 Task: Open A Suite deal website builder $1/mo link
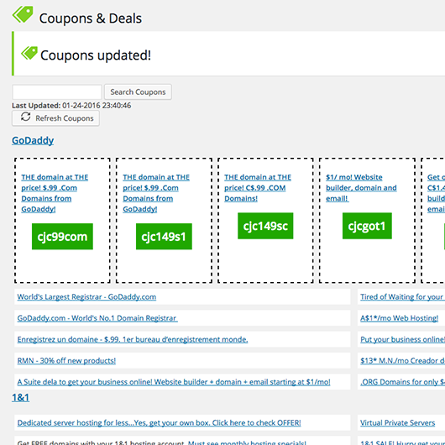click(x=174, y=382)
